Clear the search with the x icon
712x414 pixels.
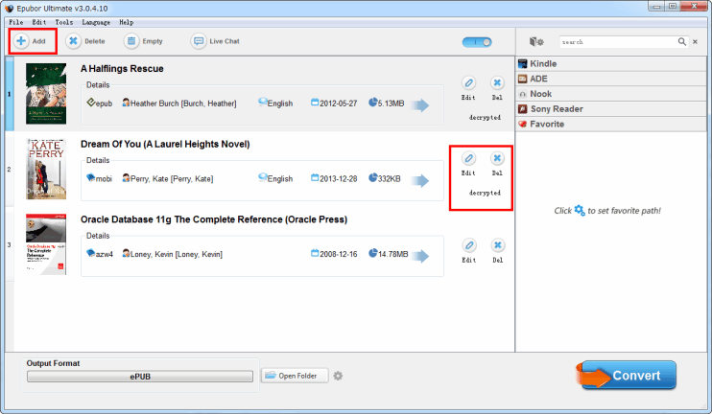pyautogui.click(x=695, y=42)
